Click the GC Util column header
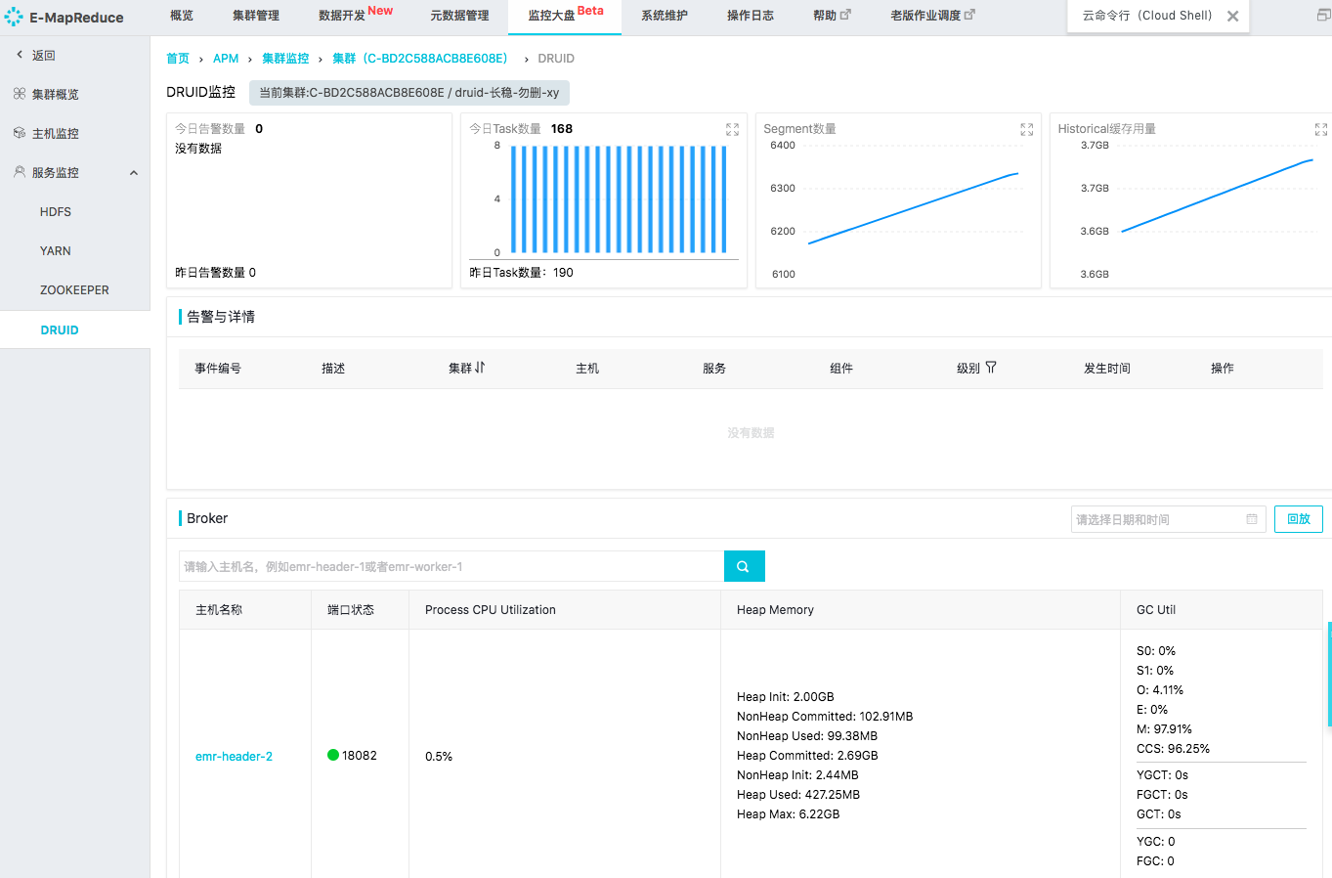 1156,610
